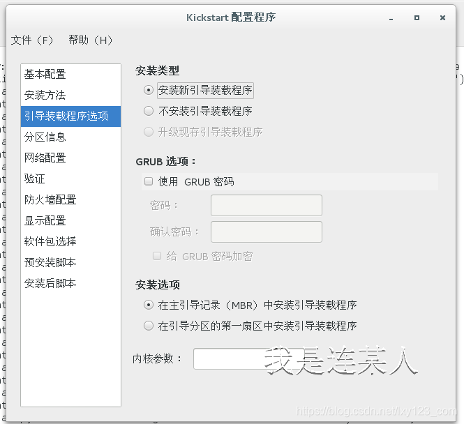Enable 使用 GRUB 密码 checkbox

click(149, 181)
